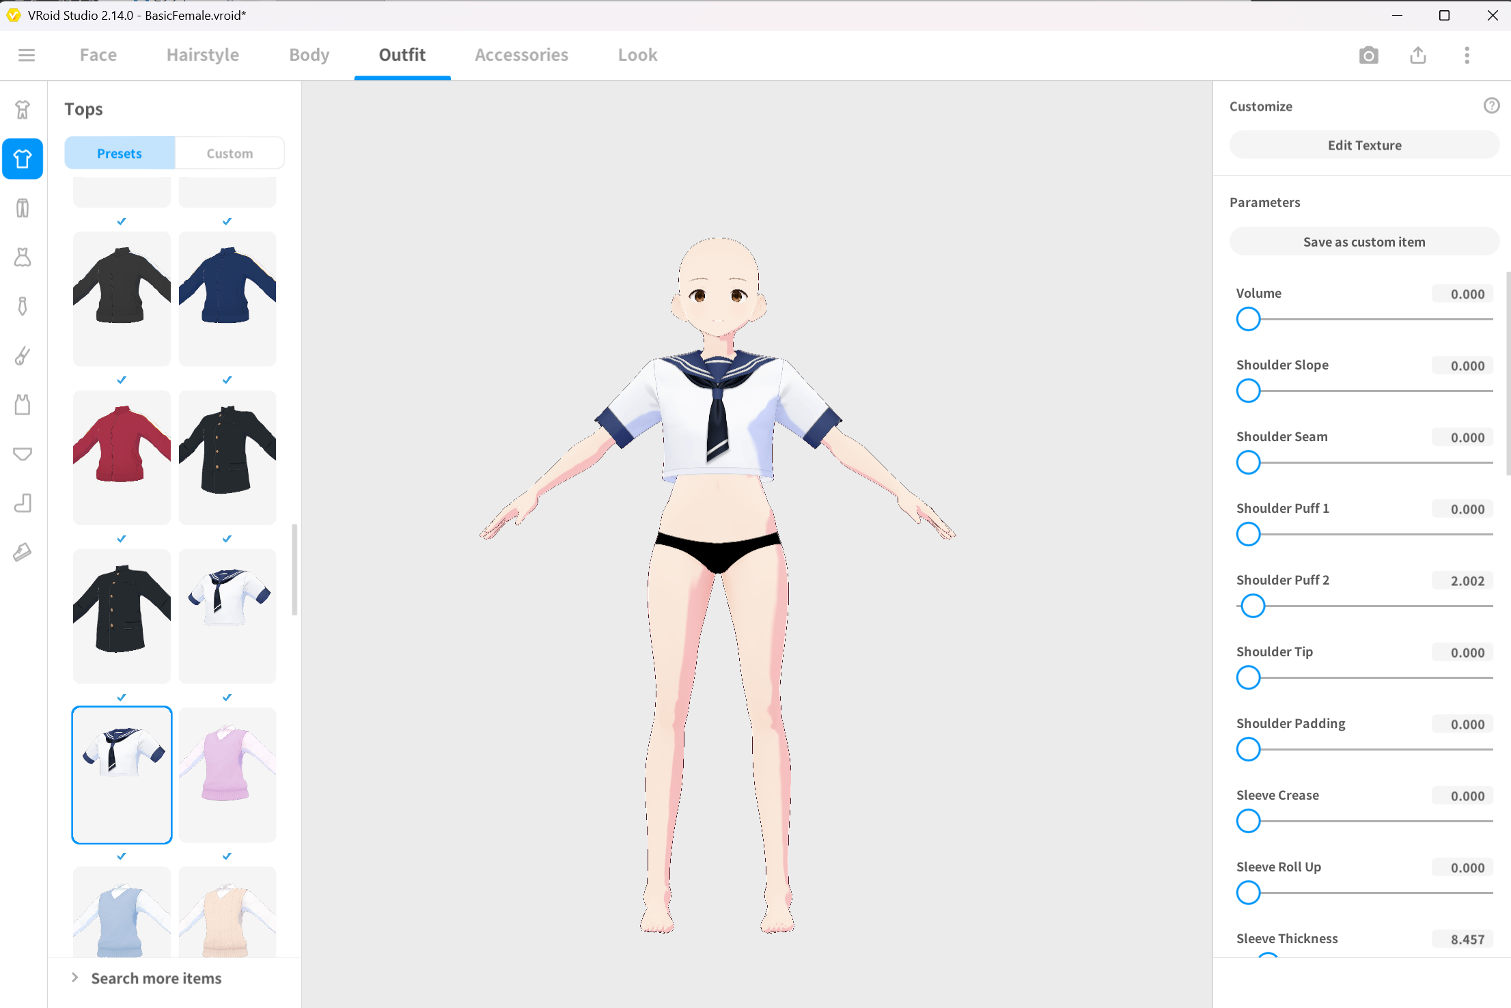Screen dimensions: 1511x1008
Task: Choose the blue sweater vest preset
Action: pos(122,912)
